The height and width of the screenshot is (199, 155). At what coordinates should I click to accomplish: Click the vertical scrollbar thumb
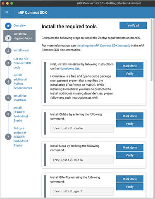pyautogui.click(x=151, y=50)
